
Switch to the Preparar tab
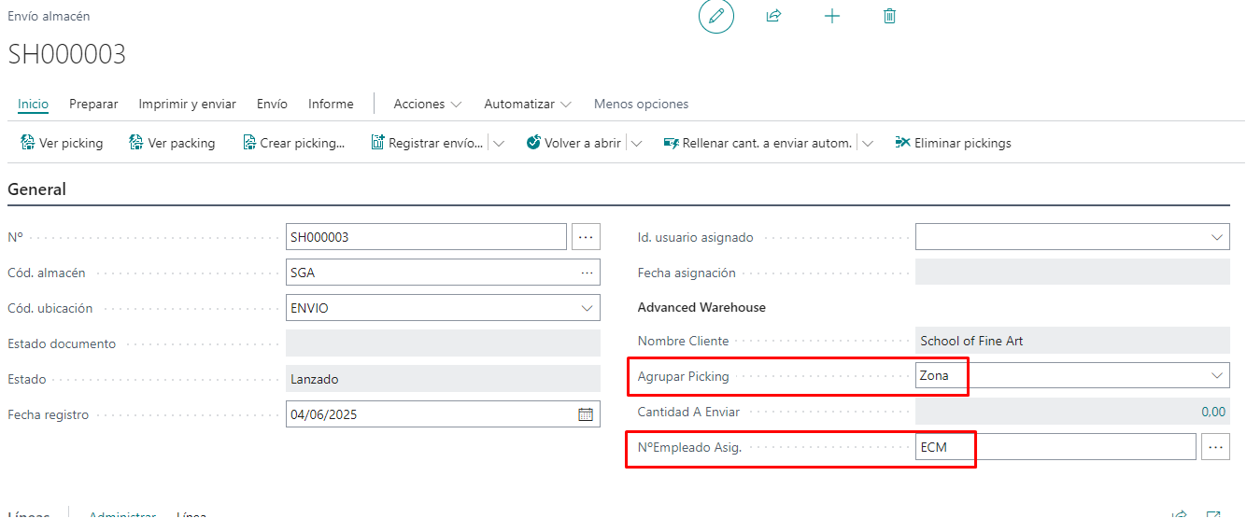(x=93, y=104)
